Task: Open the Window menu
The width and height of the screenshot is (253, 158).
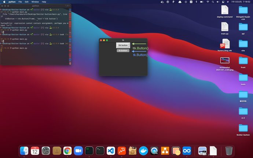Action: (x=35, y=2)
